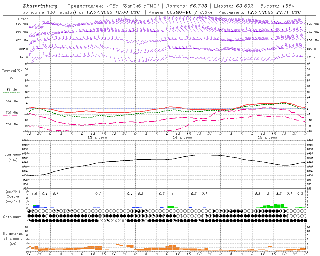Viewport: 320px width, 256px height.
Task: Click the 40 label on left temperature axis
Action: pos(26,64)
